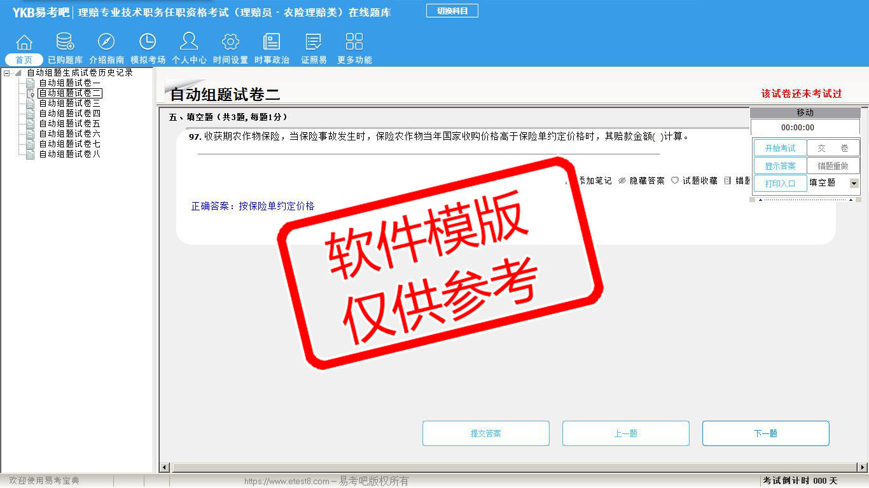This screenshot has height=488, width=869.
Task: Open 个人中心 user profile icon
Action: coord(189,43)
